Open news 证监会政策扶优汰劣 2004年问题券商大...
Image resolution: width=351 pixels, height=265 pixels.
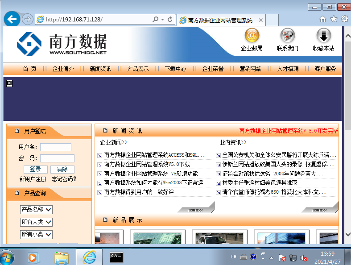pos(273,174)
